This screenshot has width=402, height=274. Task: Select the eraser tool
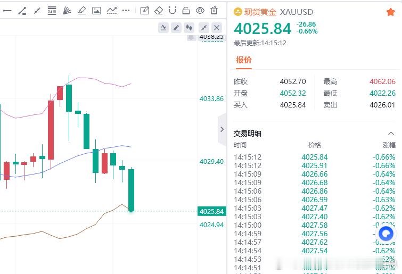159,11
